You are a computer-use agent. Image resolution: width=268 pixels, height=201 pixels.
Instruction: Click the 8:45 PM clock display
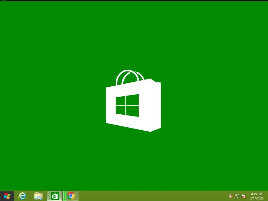(x=256, y=194)
